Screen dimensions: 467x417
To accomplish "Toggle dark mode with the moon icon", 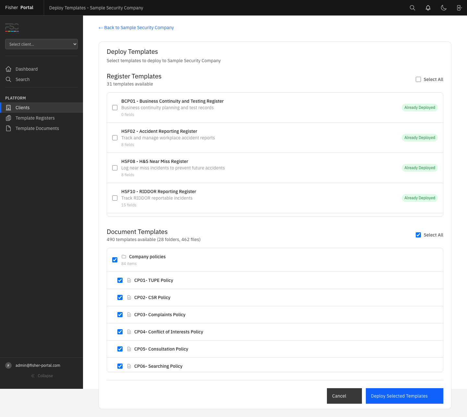I will 443,7.
